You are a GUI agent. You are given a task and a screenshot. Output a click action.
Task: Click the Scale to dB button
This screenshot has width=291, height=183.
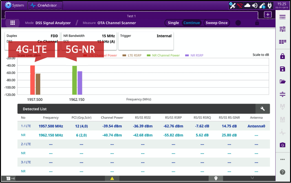(x=260, y=55)
